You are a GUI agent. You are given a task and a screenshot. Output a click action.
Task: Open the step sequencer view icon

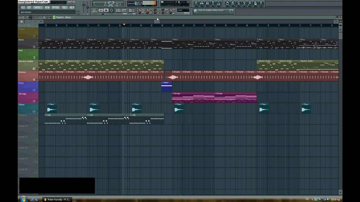(202, 3)
